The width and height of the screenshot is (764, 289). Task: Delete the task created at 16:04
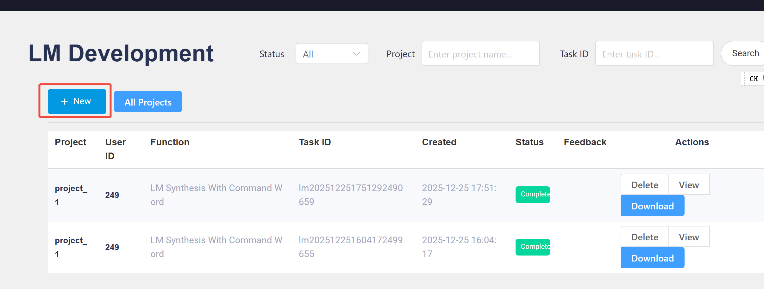coord(644,237)
